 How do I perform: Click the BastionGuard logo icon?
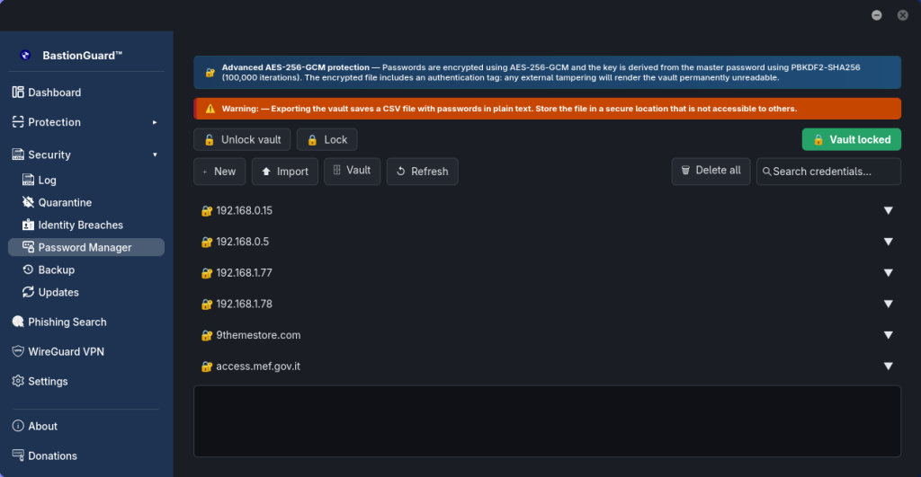(x=25, y=55)
